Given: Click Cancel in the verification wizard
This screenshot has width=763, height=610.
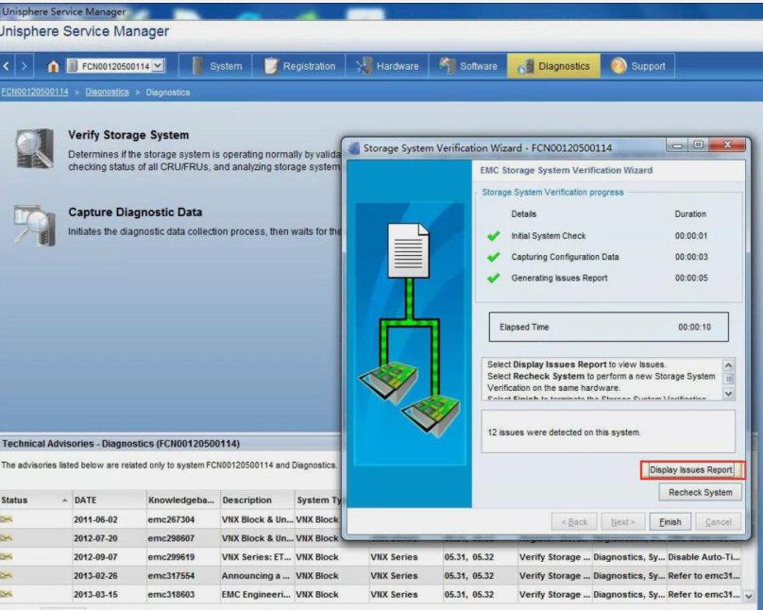Looking at the screenshot, I should (719, 522).
